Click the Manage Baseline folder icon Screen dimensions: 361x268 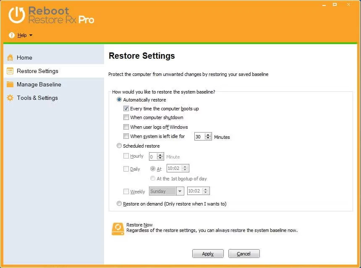10,85
